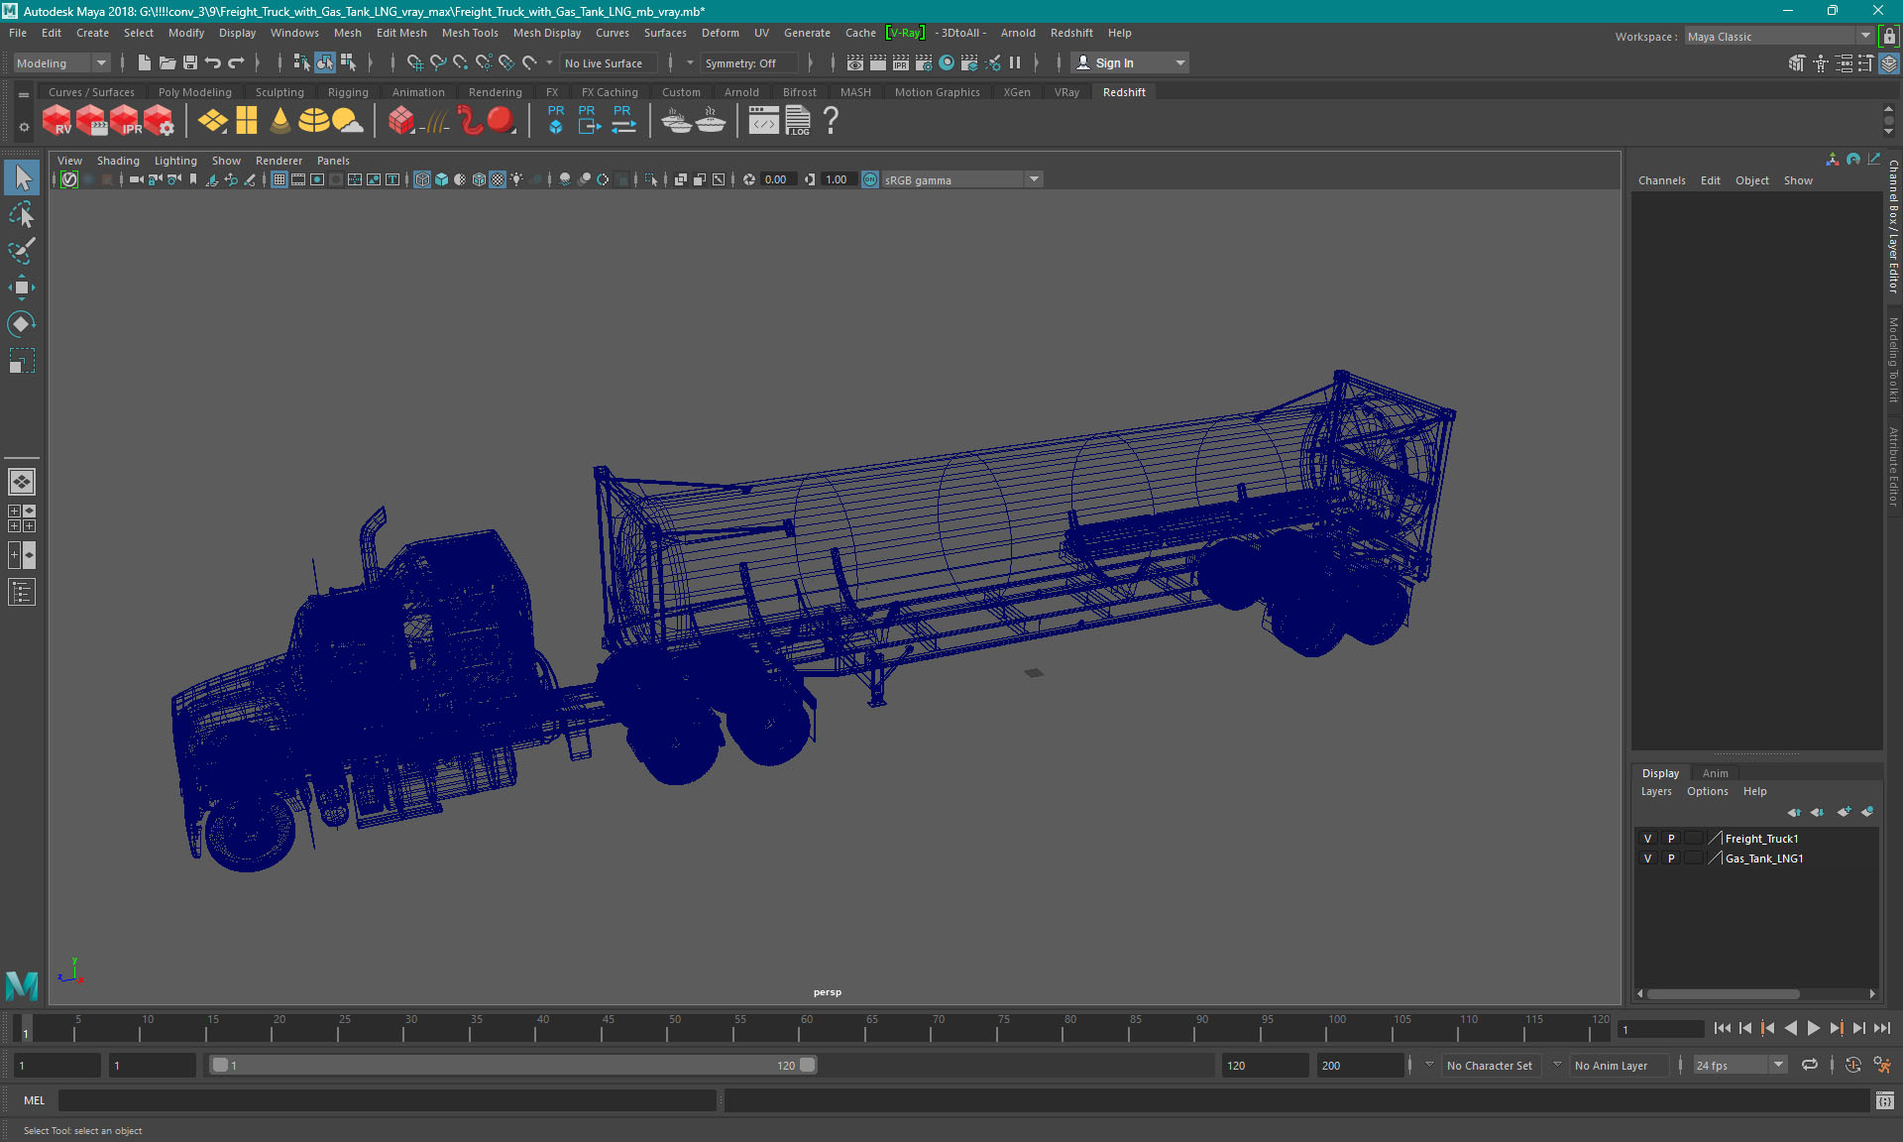The image size is (1903, 1142).
Task: Toggle visibility of Freight_Truck1 layer
Action: (x=1648, y=839)
